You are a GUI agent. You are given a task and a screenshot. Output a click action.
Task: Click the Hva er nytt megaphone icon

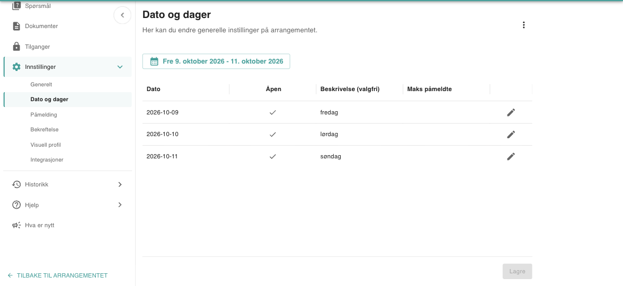pos(16,225)
